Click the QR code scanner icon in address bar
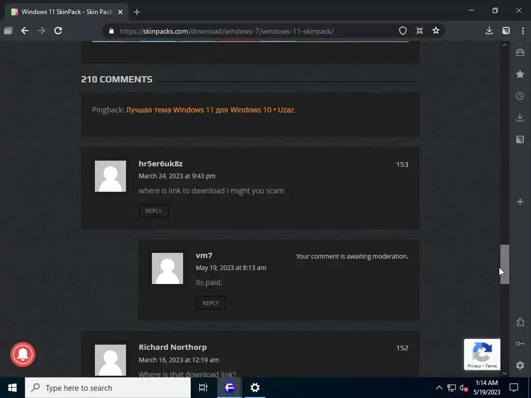Screen dimensions: 531x398 [x=419, y=31]
